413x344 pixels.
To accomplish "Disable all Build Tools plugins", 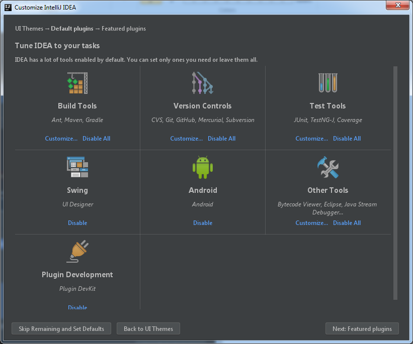I will click(x=97, y=139).
